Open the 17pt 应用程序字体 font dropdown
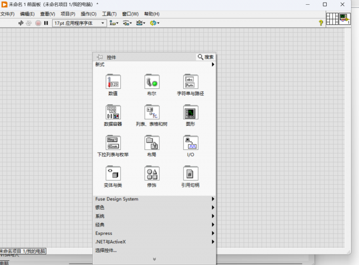 pyautogui.click(x=79, y=23)
